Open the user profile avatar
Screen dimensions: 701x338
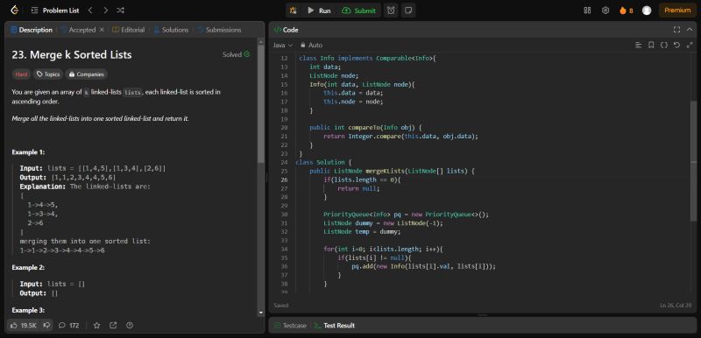pos(647,11)
